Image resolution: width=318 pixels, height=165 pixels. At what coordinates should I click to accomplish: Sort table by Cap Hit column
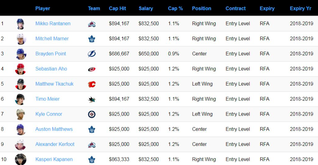(117, 8)
